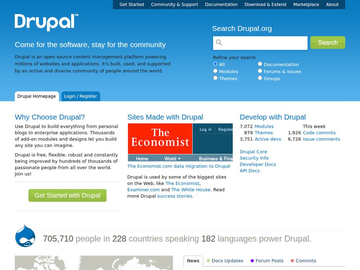Click the green Search button
This screenshot has height=270, width=360.
click(328, 42)
